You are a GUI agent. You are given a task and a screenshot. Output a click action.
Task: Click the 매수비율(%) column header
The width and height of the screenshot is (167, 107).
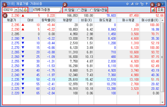coord(149,20)
